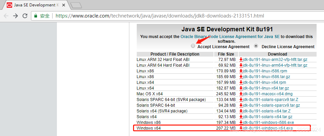Select Decline License Agreement radio button
The height and width of the screenshot is (136, 324).
point(256,46)
